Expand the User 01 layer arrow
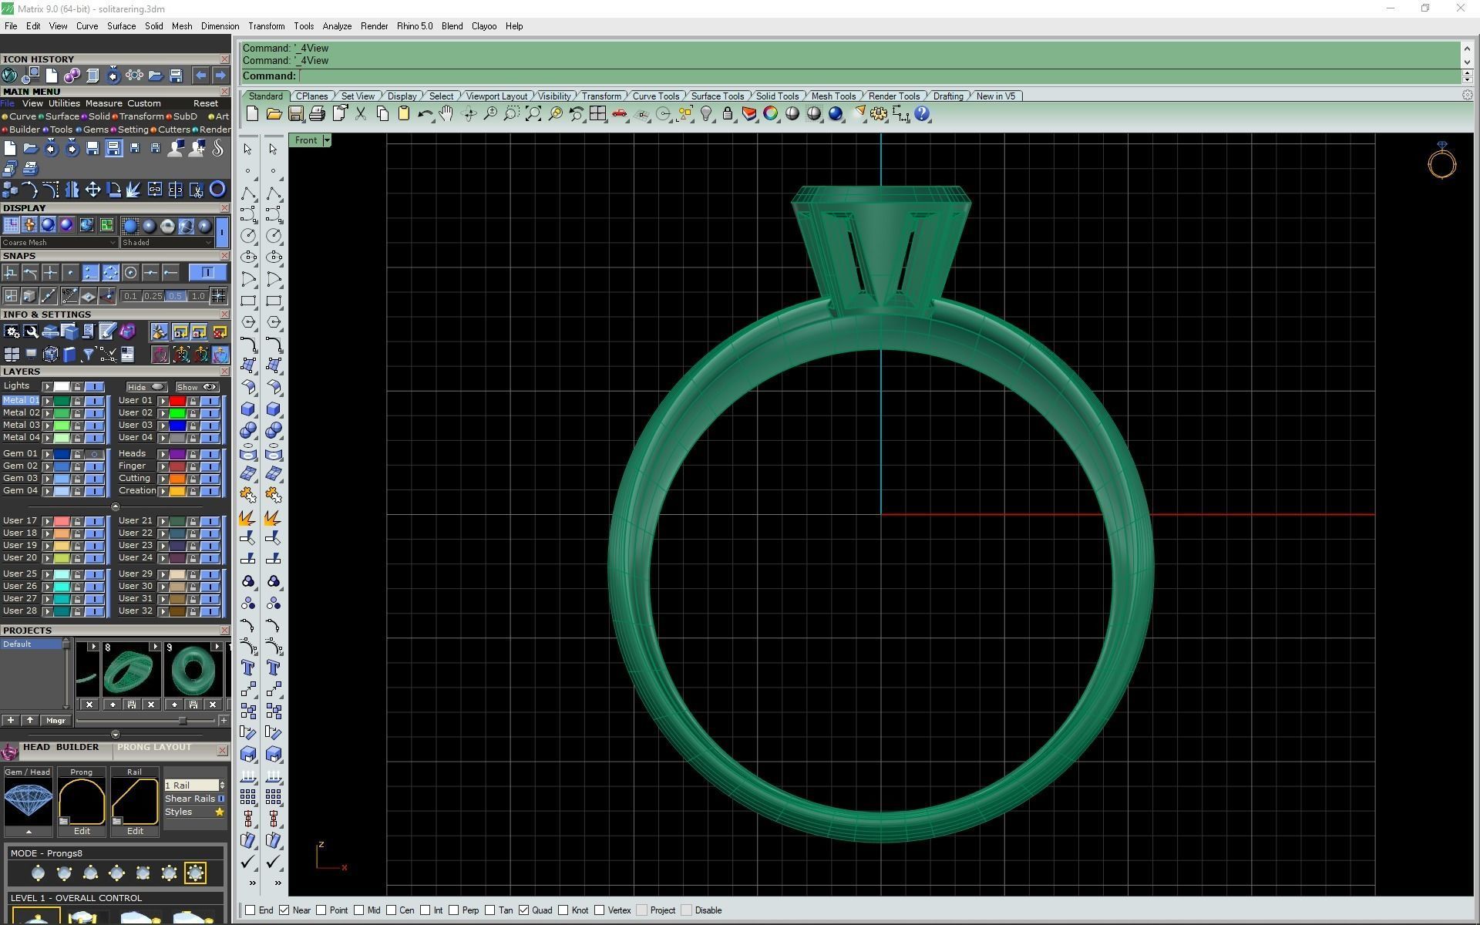The width and height of the screenshot is (1480, 925). tap(163, 401)
